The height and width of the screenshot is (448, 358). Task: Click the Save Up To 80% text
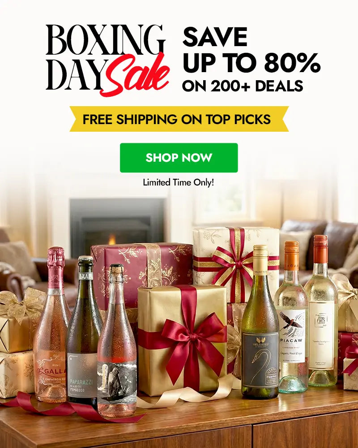(251, 50)
